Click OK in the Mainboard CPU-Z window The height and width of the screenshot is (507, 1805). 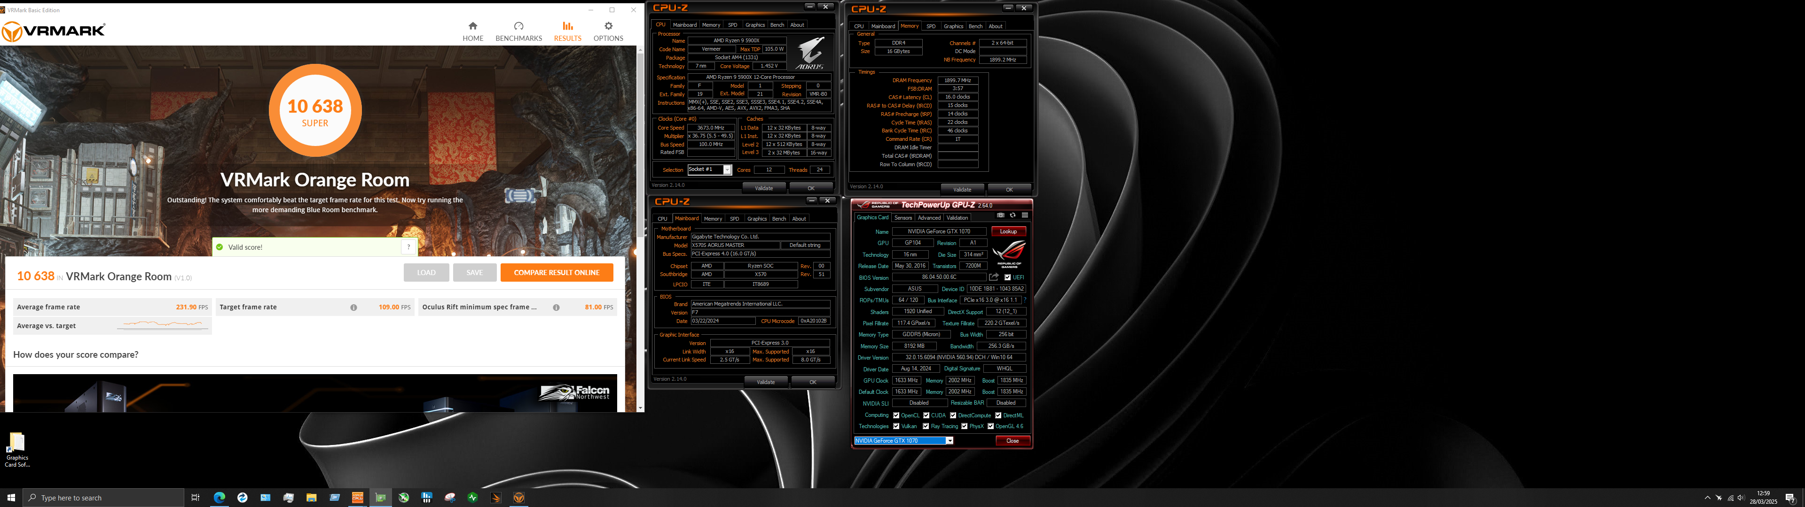pyautogui.click(x=813, y=382)
